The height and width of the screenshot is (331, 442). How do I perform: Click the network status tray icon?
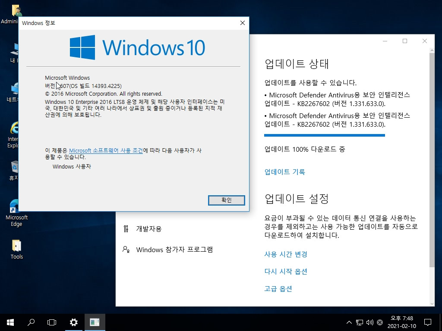click(x=360, y=322)
